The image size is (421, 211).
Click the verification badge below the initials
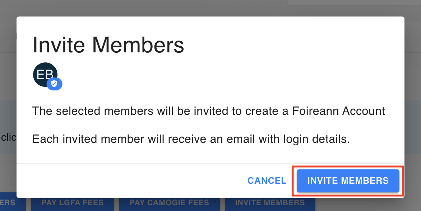coord(54,84)
